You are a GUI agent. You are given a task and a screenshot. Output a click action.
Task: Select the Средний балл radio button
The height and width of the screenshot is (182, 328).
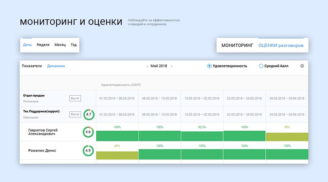261,66
